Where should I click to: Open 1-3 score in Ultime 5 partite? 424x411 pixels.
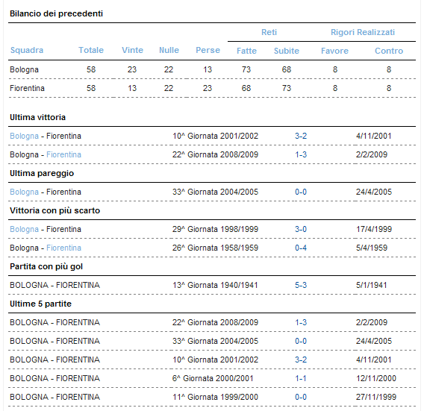point(301,322)
